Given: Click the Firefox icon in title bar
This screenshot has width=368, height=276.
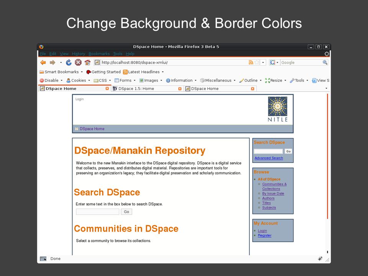Looking at the screenshot, I should 41,47.
